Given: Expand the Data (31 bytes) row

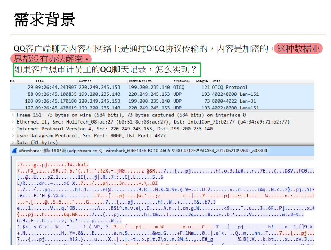Looking at the screenshot, I should point(13,143).
